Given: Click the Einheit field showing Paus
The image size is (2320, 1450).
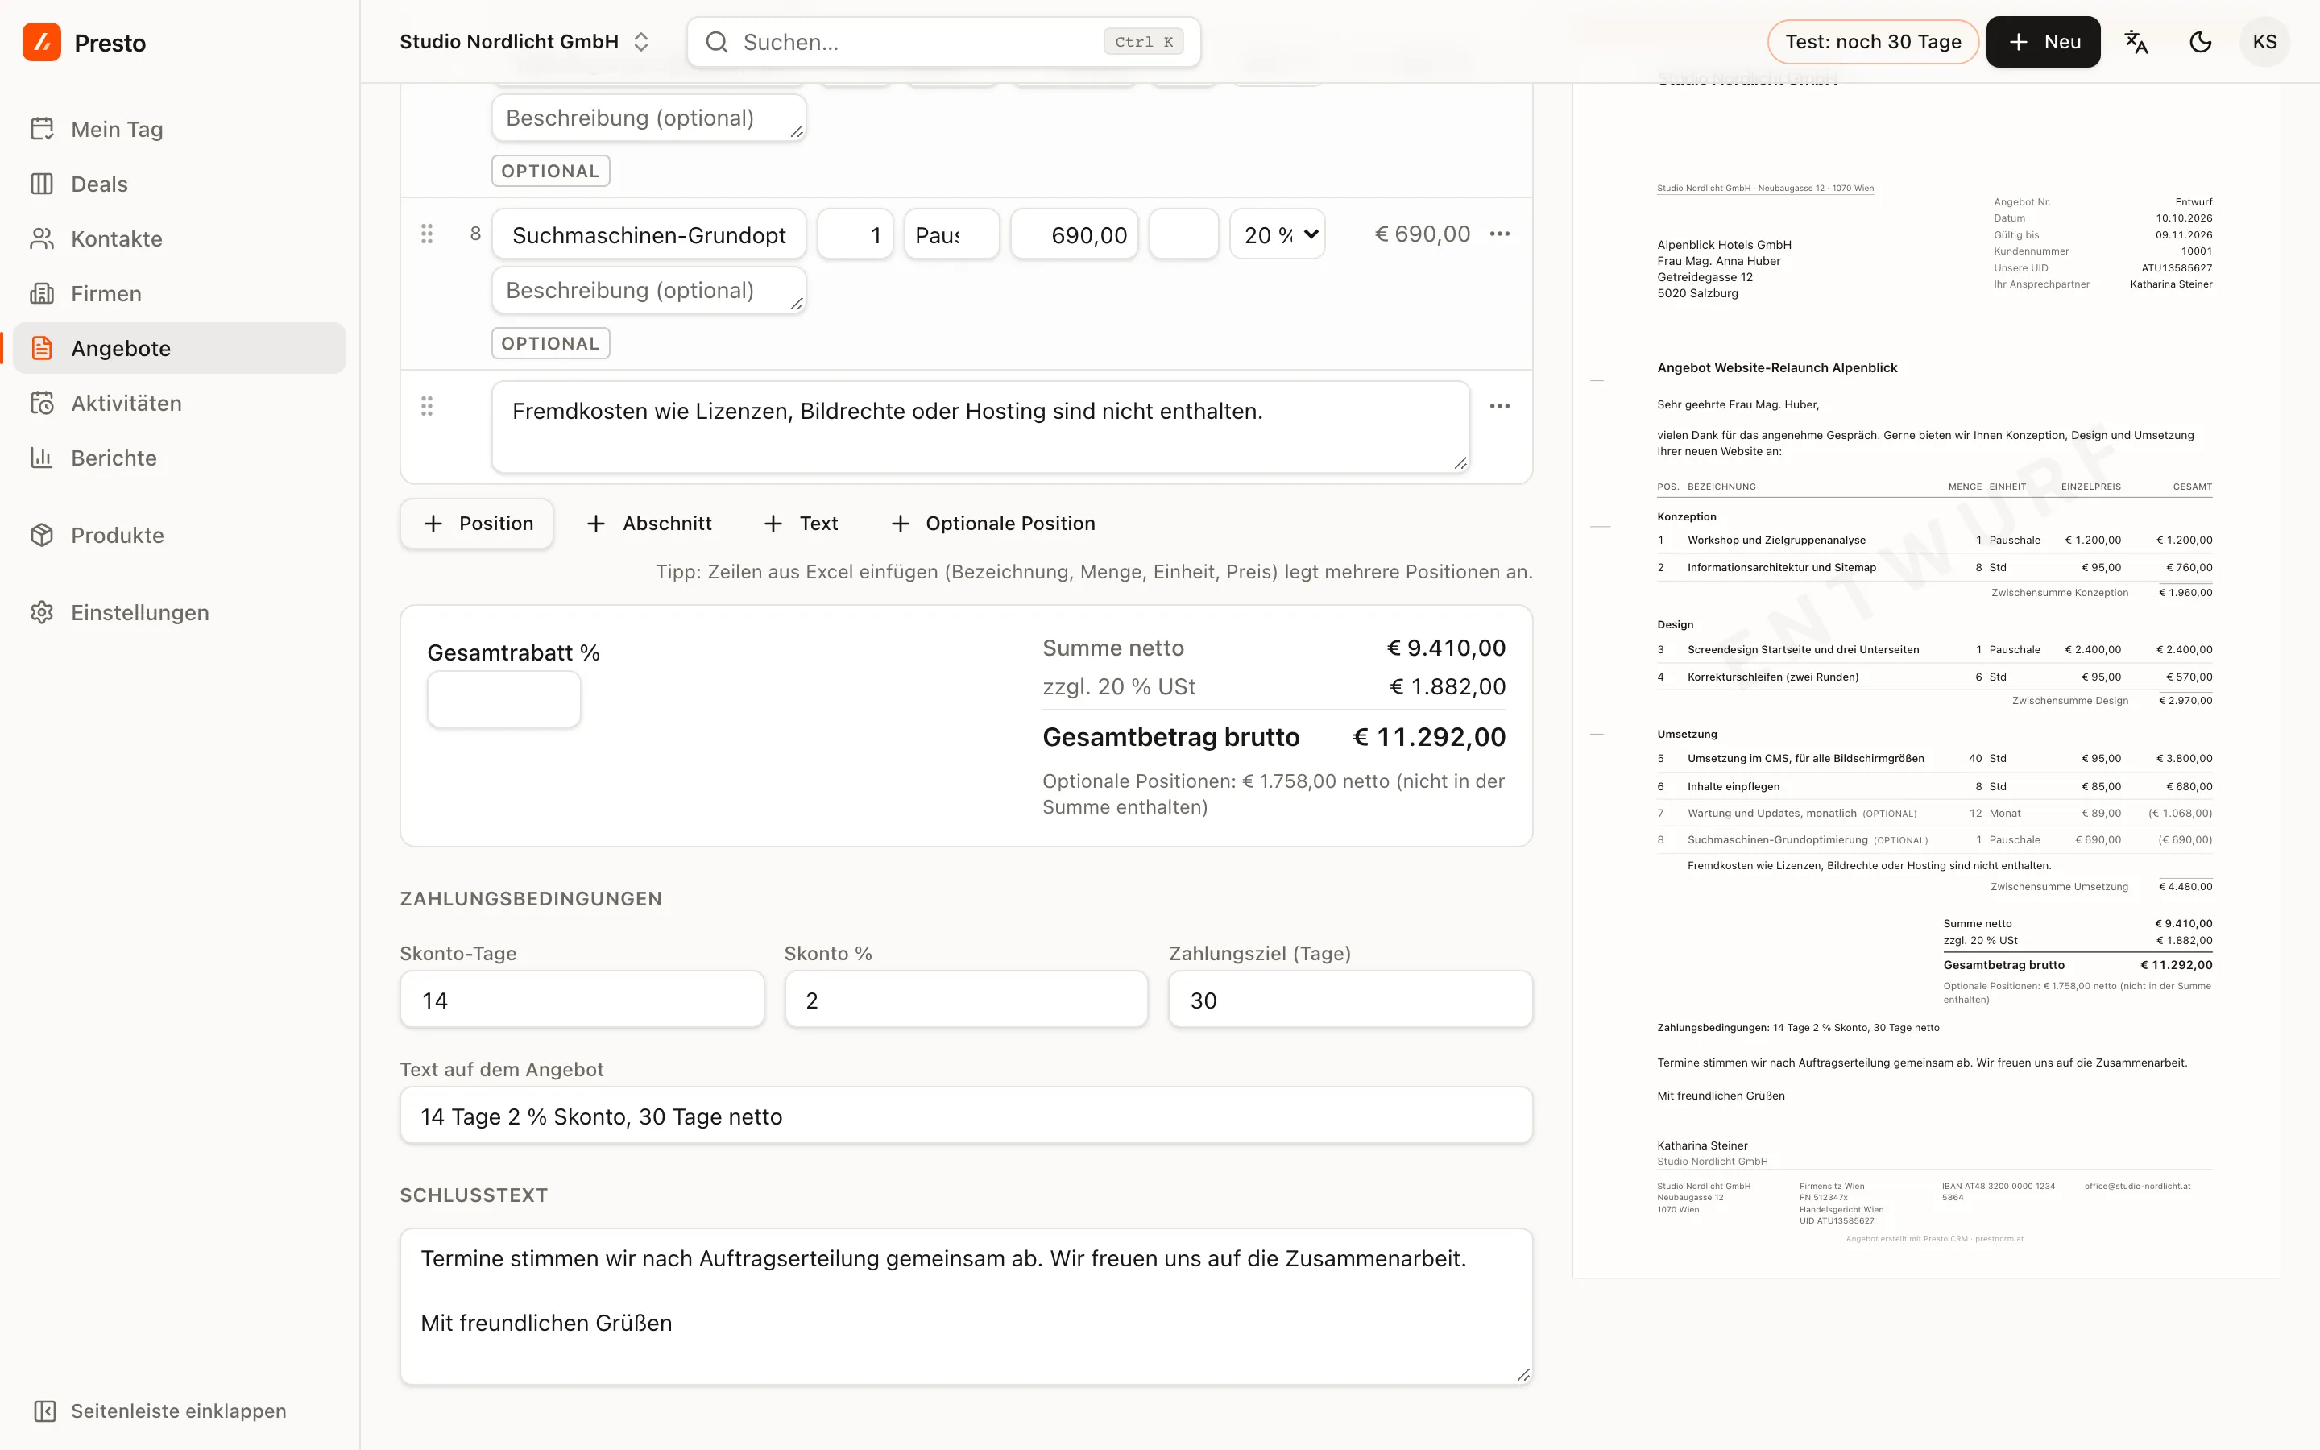Looking at the screenshot, I should [951, 235].
